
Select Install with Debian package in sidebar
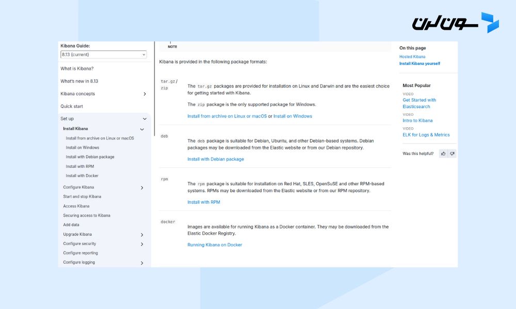(90, 157)
